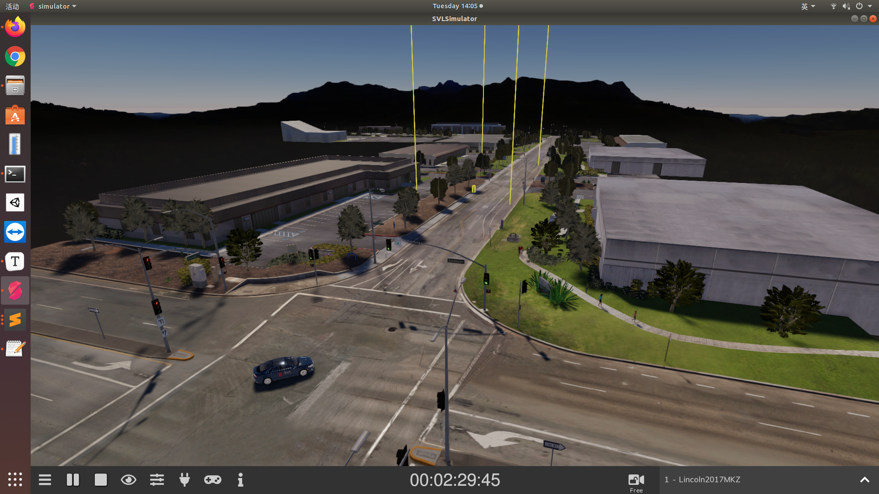The width and height of the screenshot is (879, 494).
Task: Expand the Lincoln2017MKZ vehicle selector
Action: tap(864, 480)
